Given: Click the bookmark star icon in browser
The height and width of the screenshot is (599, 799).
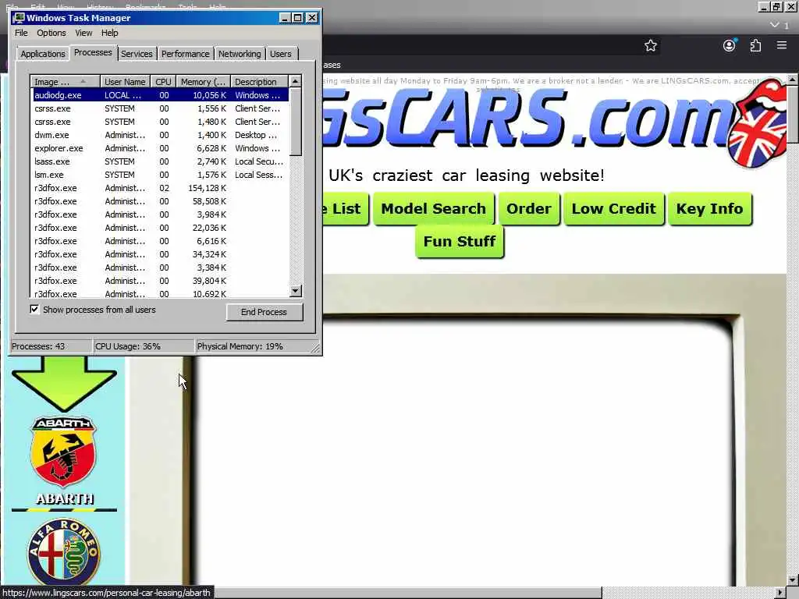Looking at the screenshot, I should (650, 46).
